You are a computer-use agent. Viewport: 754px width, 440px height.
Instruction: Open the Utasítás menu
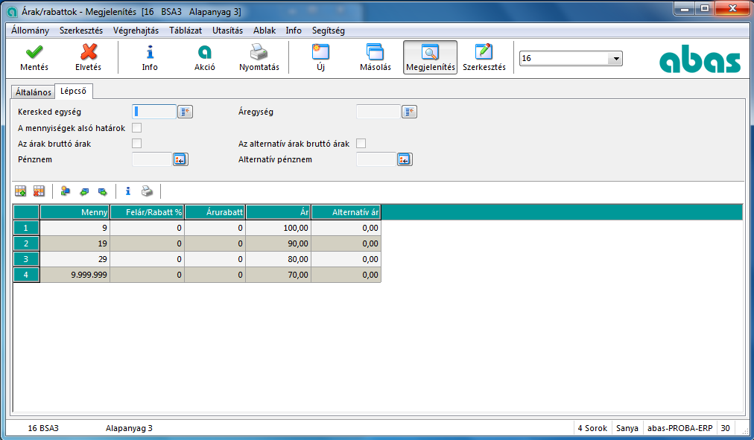pos(228,31)
